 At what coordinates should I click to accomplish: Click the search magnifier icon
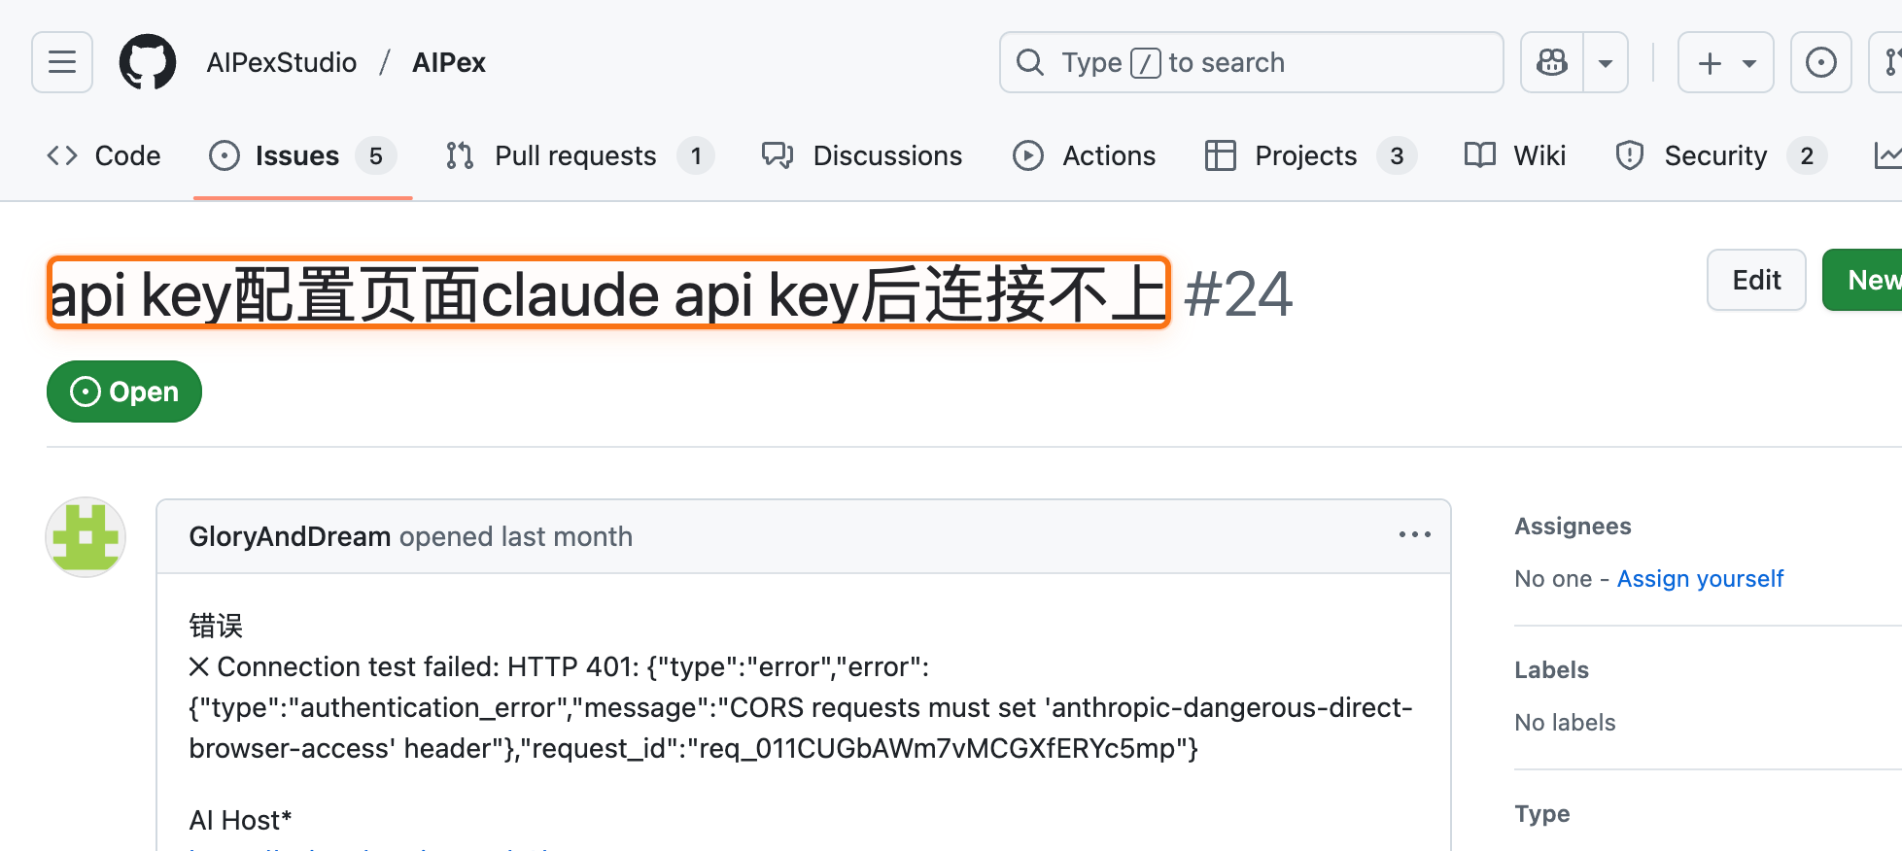1030,62
